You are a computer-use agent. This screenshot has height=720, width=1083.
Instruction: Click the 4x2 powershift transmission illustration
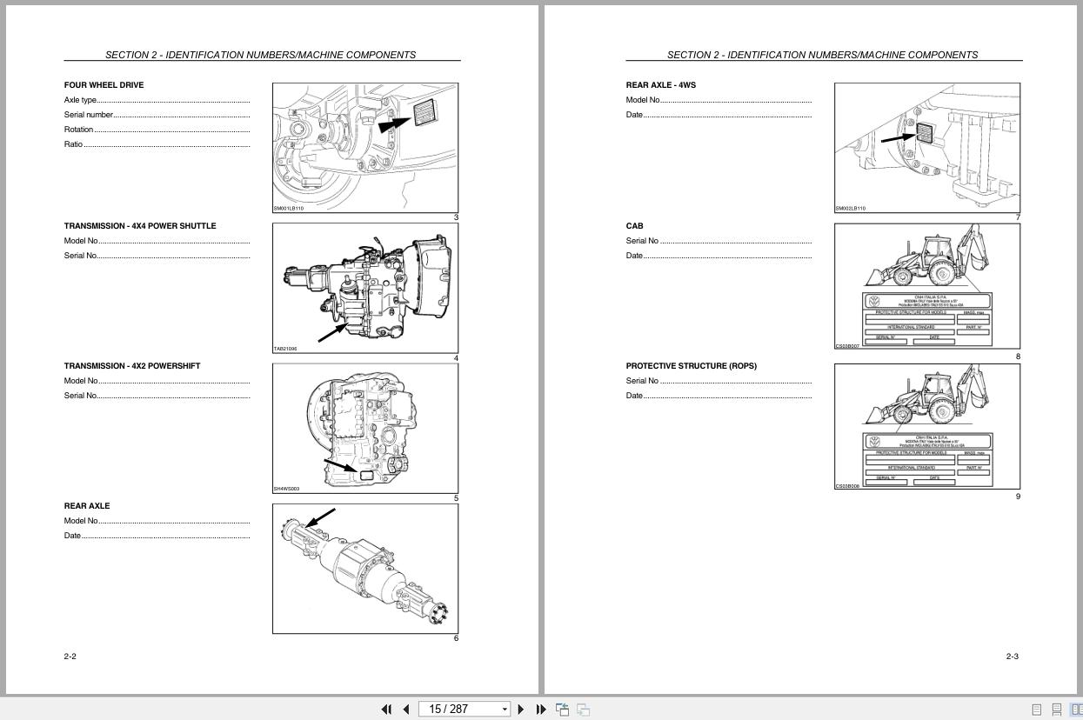point(365,428)
